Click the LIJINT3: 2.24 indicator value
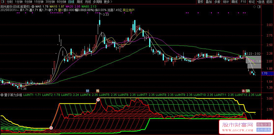274x135 pixels. (70, 95)
